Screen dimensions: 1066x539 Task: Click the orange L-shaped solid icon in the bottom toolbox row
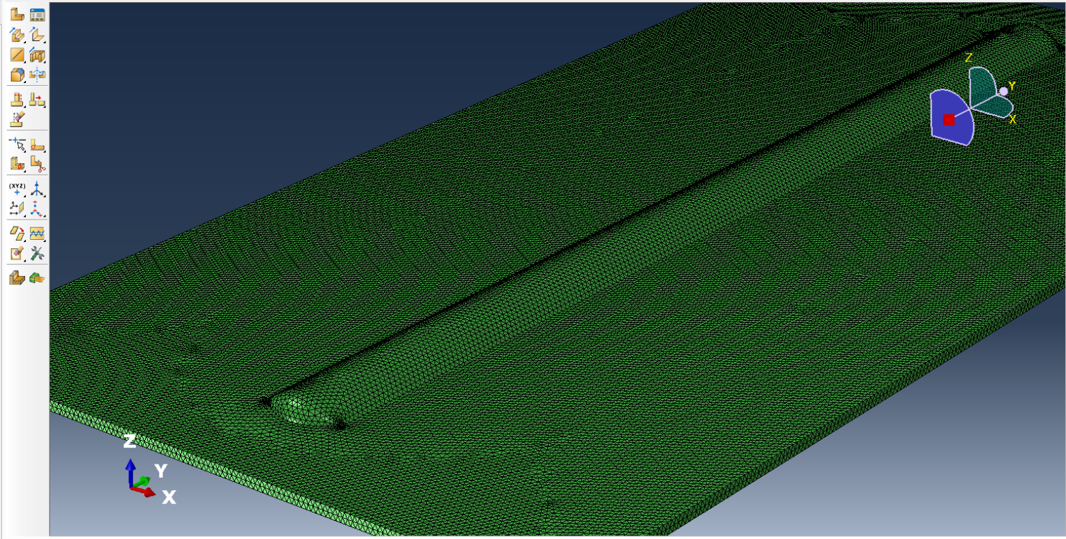tap(17, 278)
